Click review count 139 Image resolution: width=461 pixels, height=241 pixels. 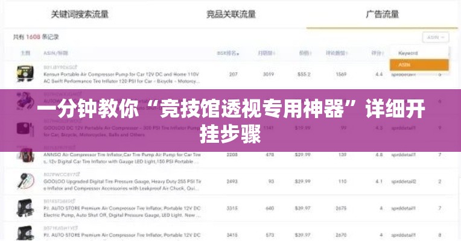[342, 154]
